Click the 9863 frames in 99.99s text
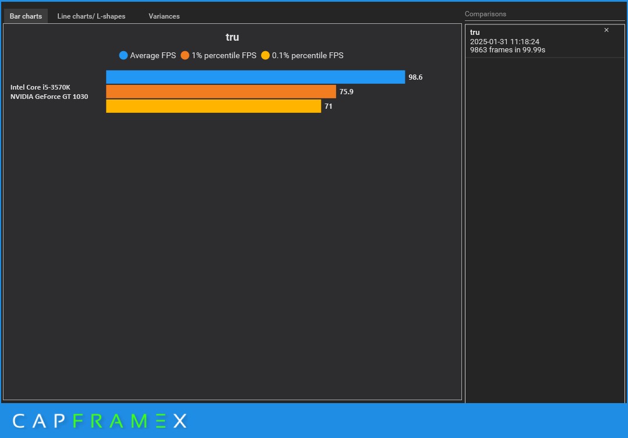Image resolution: width=628 pixels, height=438 pixels. 507,50
